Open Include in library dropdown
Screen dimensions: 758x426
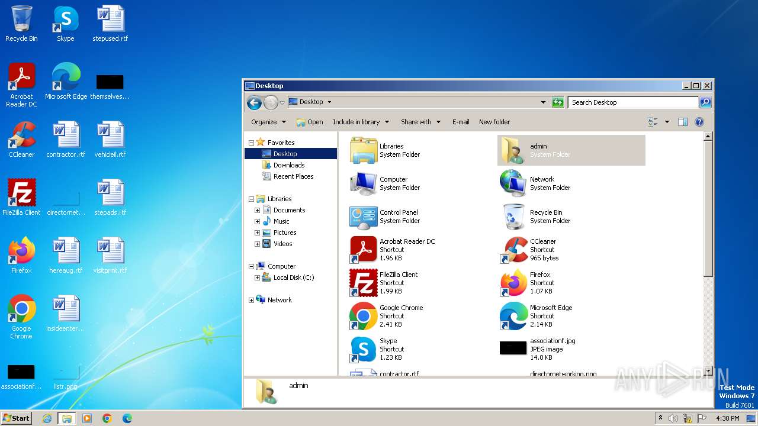click(x=361, y=122)
